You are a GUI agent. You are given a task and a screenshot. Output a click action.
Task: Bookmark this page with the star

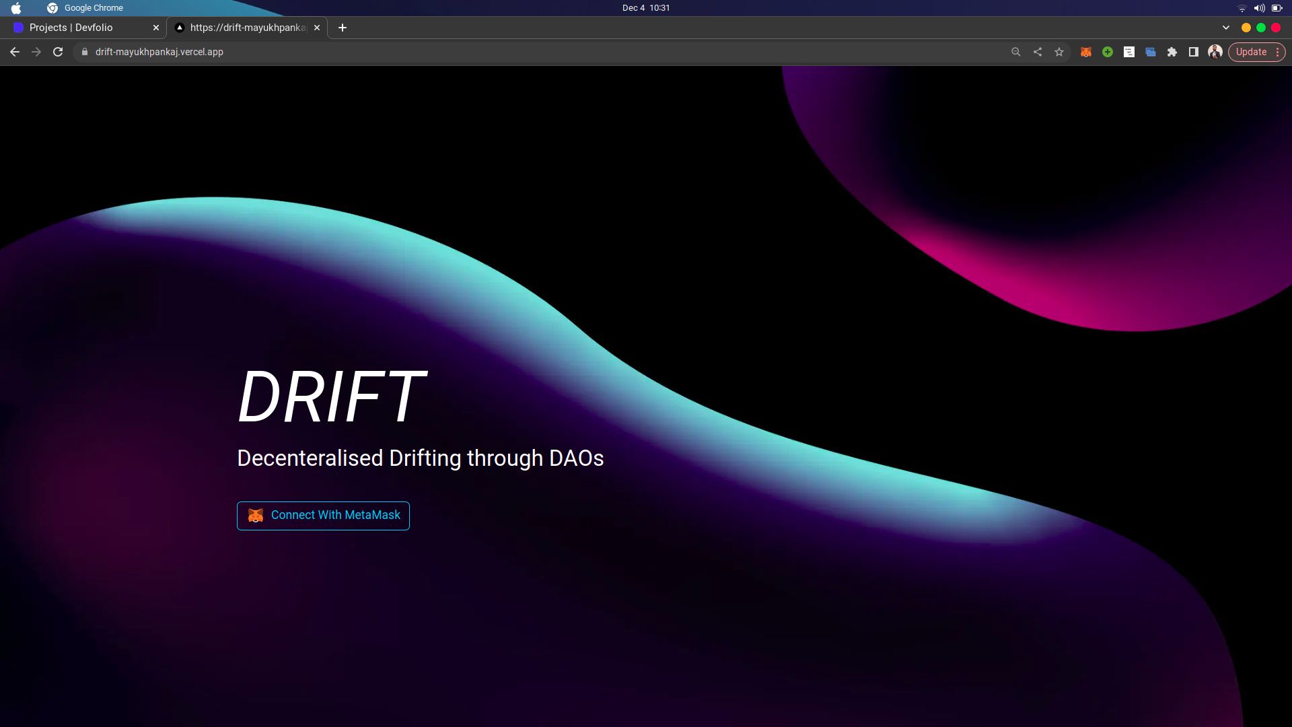tap(1059, 52)
